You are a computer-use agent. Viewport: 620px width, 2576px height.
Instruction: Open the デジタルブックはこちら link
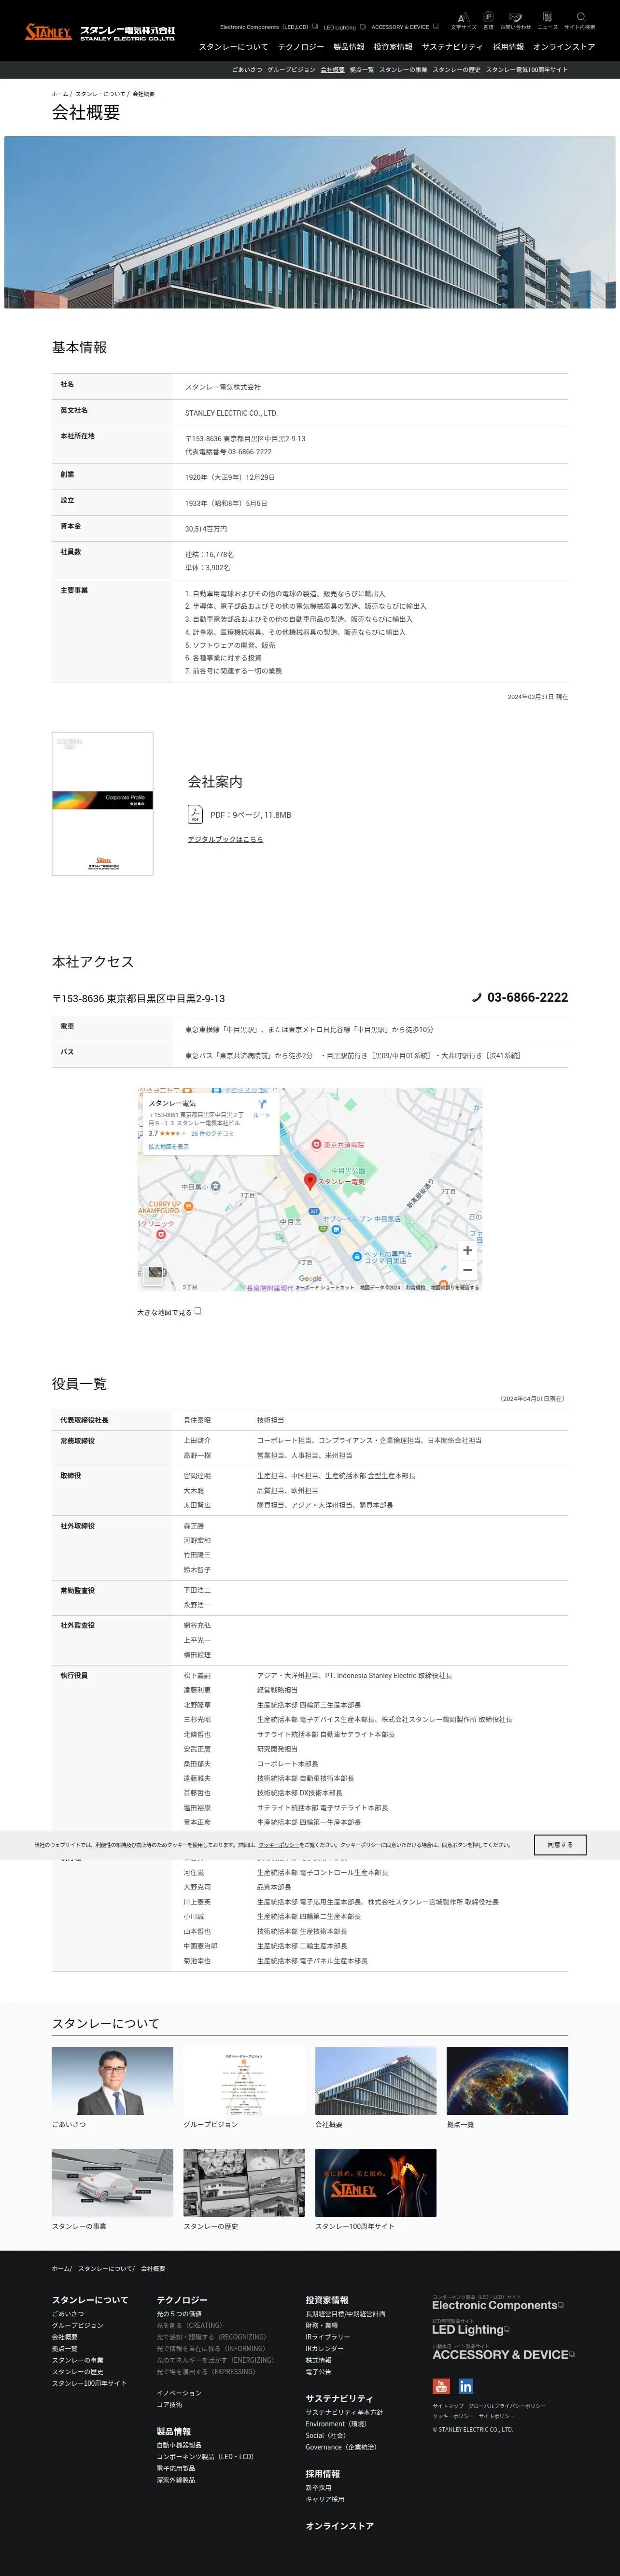click(225, 839)
